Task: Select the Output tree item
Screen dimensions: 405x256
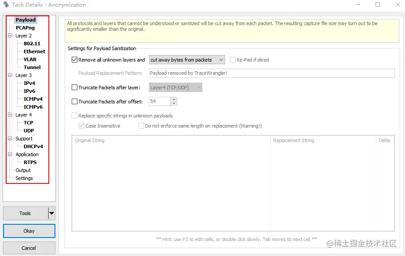Action: 23,170
